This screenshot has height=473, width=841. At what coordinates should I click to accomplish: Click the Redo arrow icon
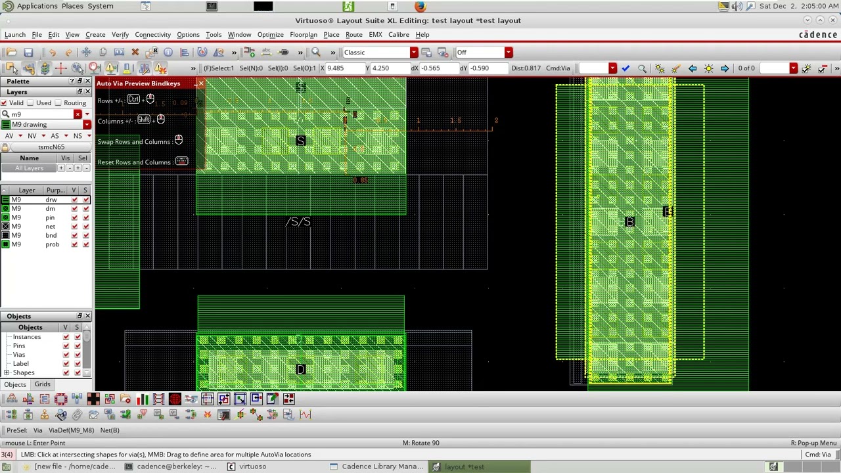(x=69, y=53)
